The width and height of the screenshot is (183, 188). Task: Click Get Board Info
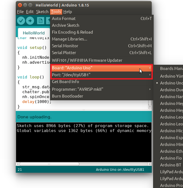pyautogui.click(x=102, y=82)
